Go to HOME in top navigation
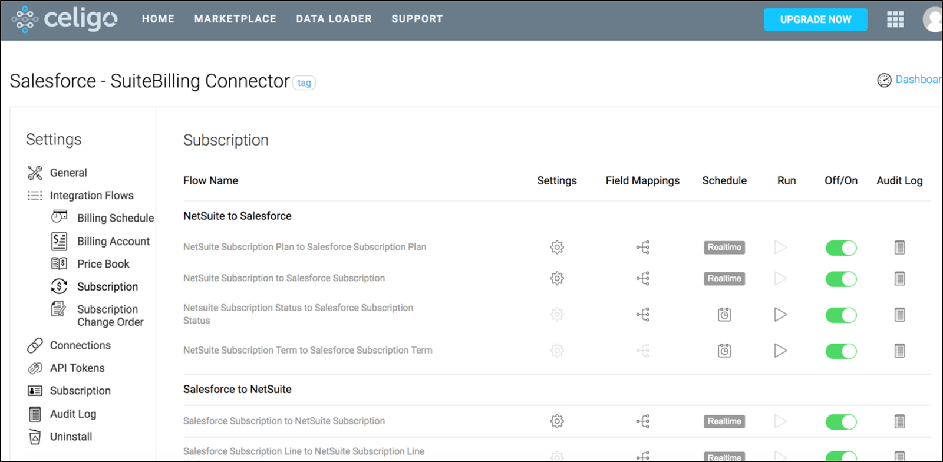Image resolution: width=943 pixels, height=462 pixels. (x=158, y=19)
